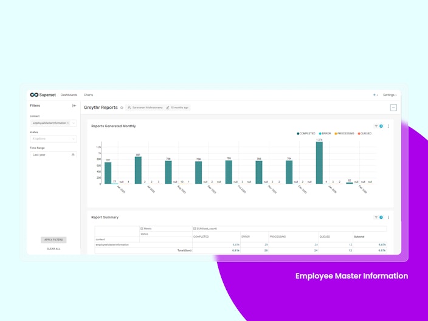Toggle COMPLETED series in chart legend
This screenshot has width=428, height=321.
(306, 134)
